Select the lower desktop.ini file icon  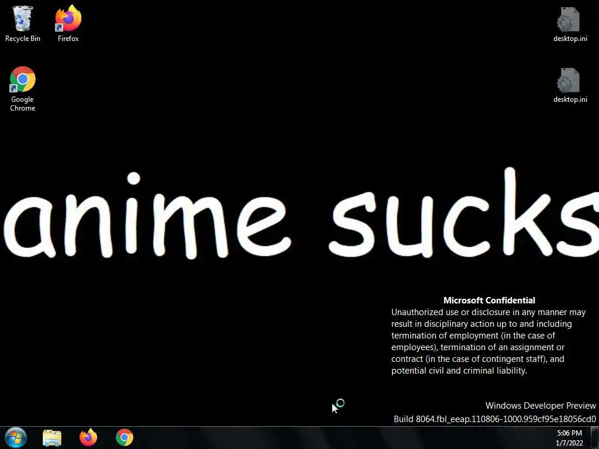(568, 80)
